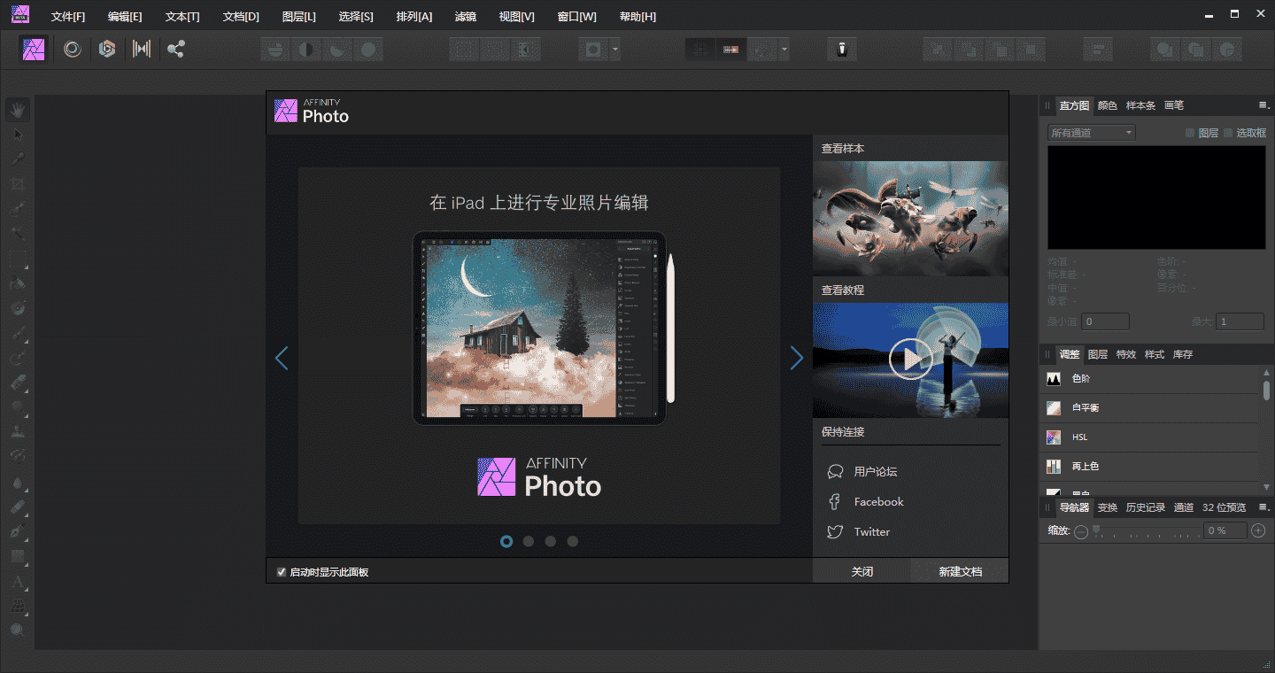Click the 新建文档 button
Image resolution: width=1275 pixels, height=673 pixels.
tap(959, 570)
